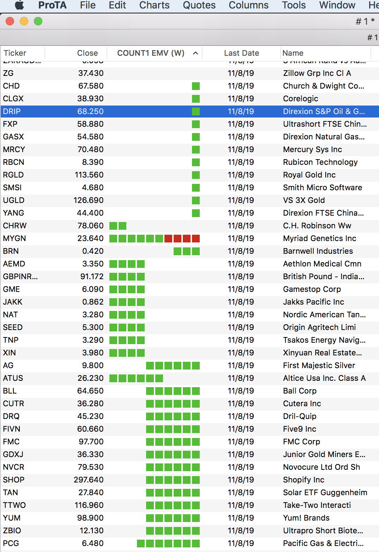The image size is (379, 552).
Task: Toggle the sort direction arrow on COUNT1 EMV
Action: (x=195, y=53)
